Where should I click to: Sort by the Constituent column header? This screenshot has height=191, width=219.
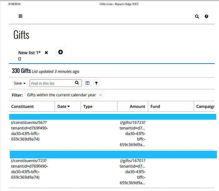(x=32, y=106)
